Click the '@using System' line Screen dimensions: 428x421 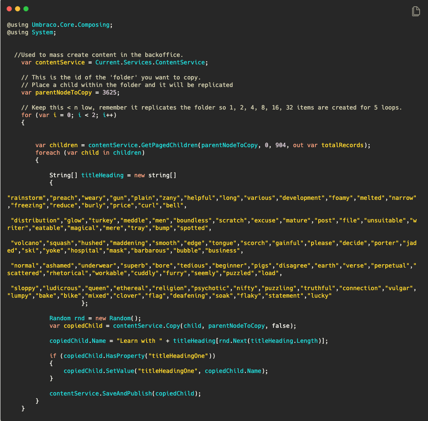click(31, 32)
